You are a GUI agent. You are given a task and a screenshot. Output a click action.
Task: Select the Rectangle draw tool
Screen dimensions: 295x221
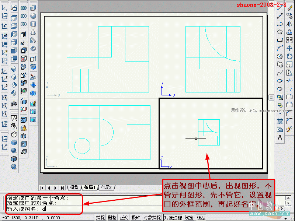(x=280, y=40)
